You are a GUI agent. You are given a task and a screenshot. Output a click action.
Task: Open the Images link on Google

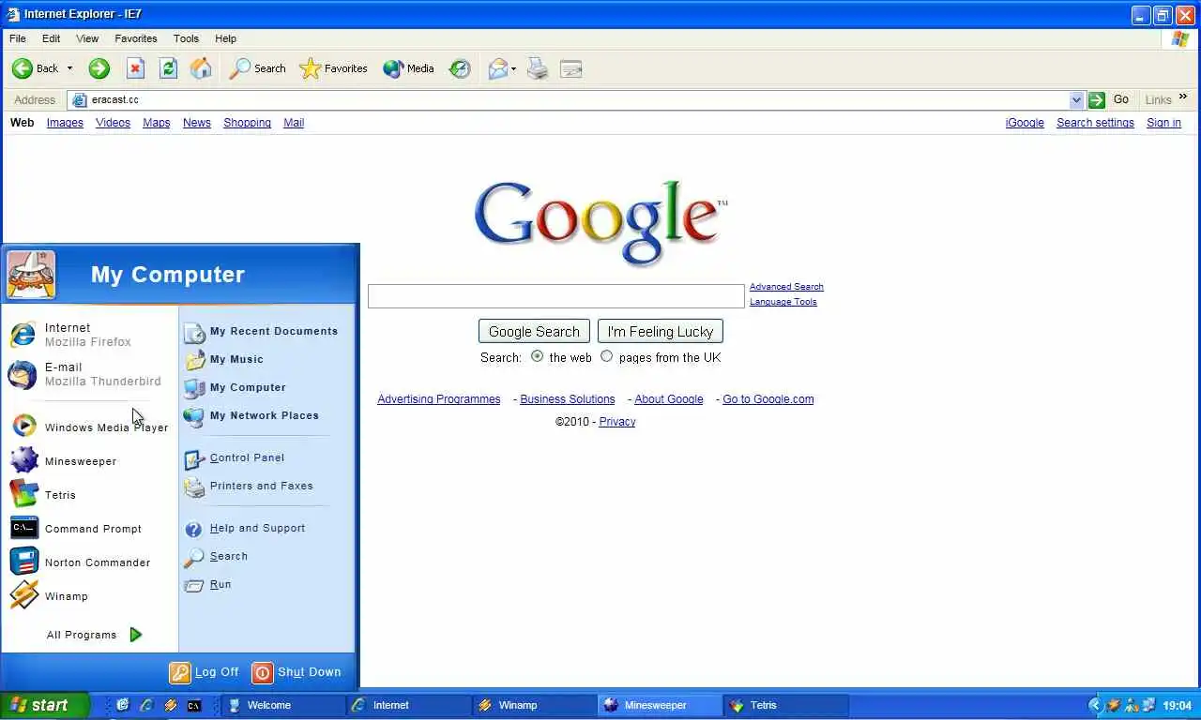[x=65, y=123]
